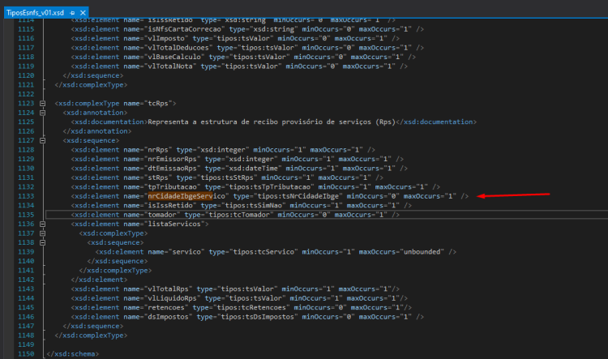
Task: Click the "vlTotalNota" element name
Action: pos(170,66)
